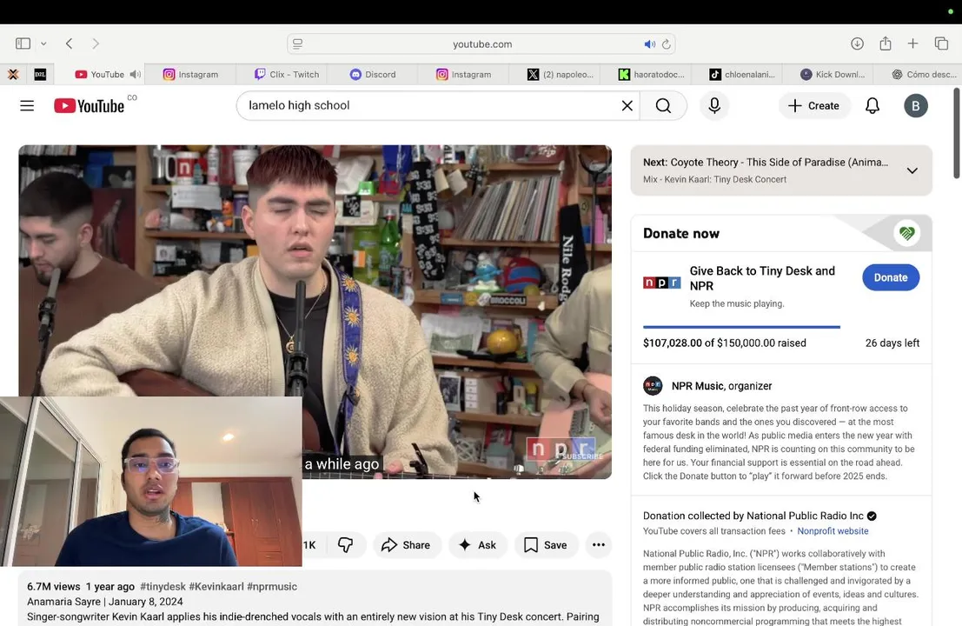Switch to the haoratodoc... Kick tab
The height and width of the screenshot is (626, 962).
[651, 74]
